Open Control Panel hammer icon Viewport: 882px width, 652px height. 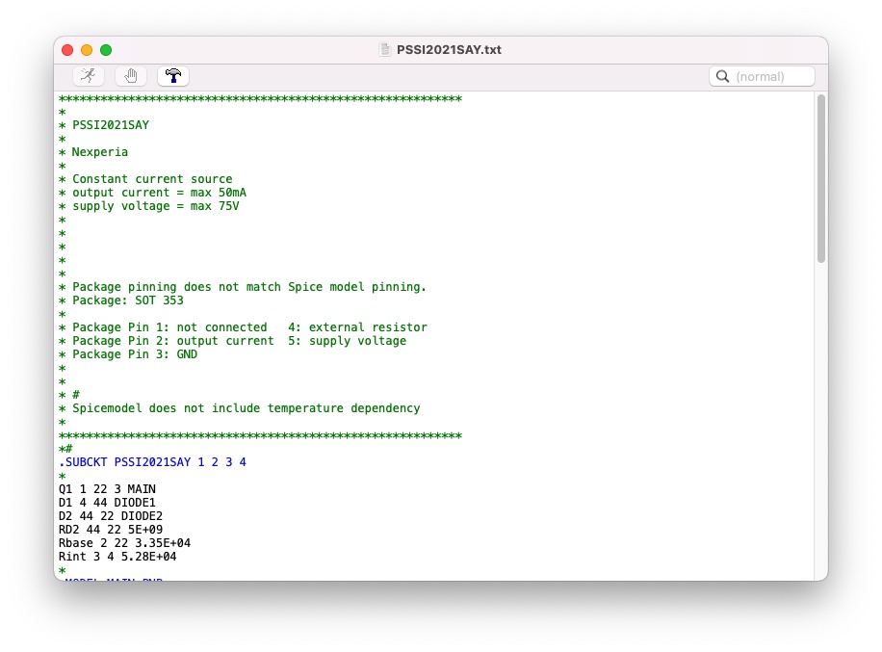click(x=173, y=76)
